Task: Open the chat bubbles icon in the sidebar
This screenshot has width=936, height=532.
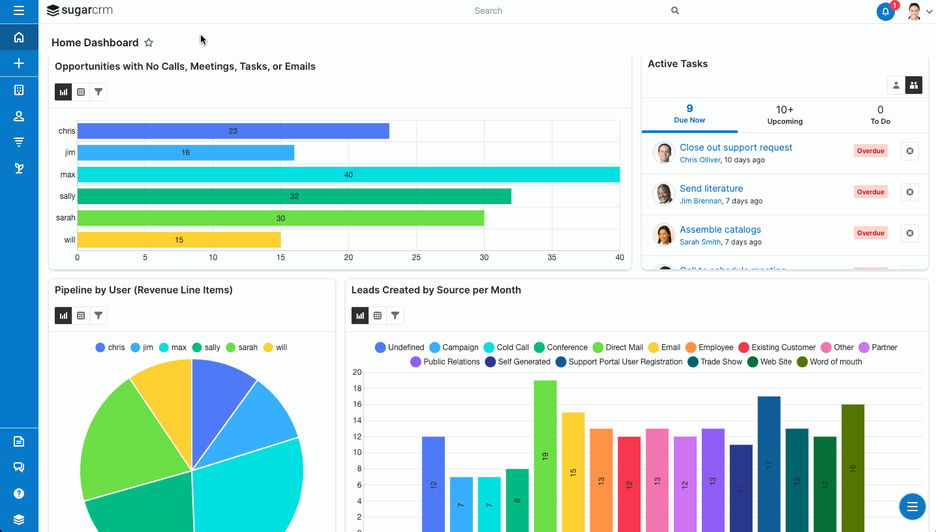Action: pos(19,467)
